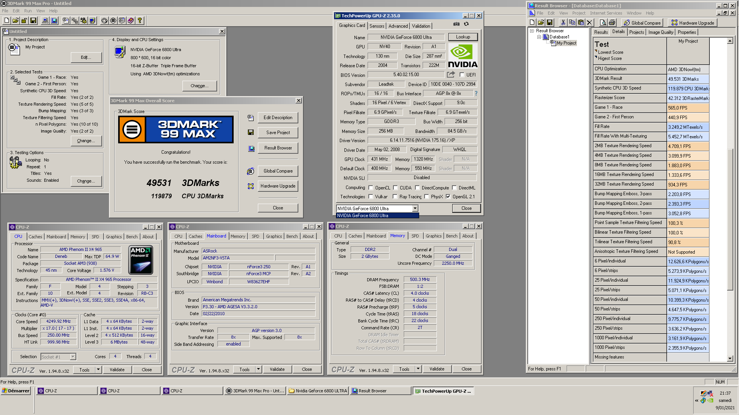Open the Image Quality tab in Result Browser
739x415 pixels.
[x=660, y=32]
